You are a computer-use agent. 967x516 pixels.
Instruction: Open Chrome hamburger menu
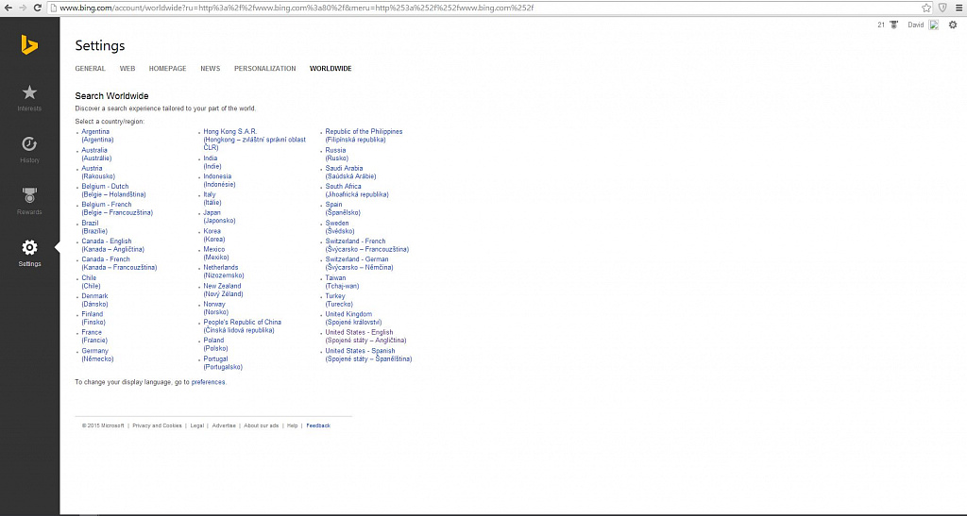[x=959, y=8]
